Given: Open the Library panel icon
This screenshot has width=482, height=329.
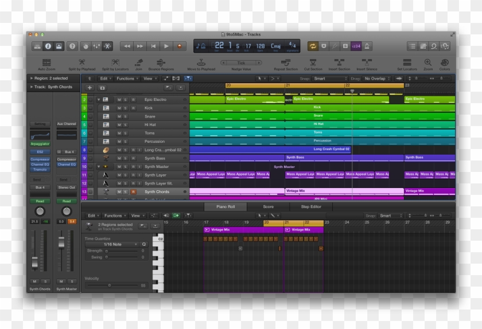Looking at the screenshot, I should coord(37,46).
